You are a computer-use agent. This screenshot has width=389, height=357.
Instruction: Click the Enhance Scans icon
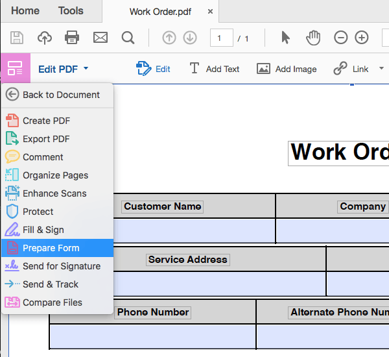click(x=12, y=193)
